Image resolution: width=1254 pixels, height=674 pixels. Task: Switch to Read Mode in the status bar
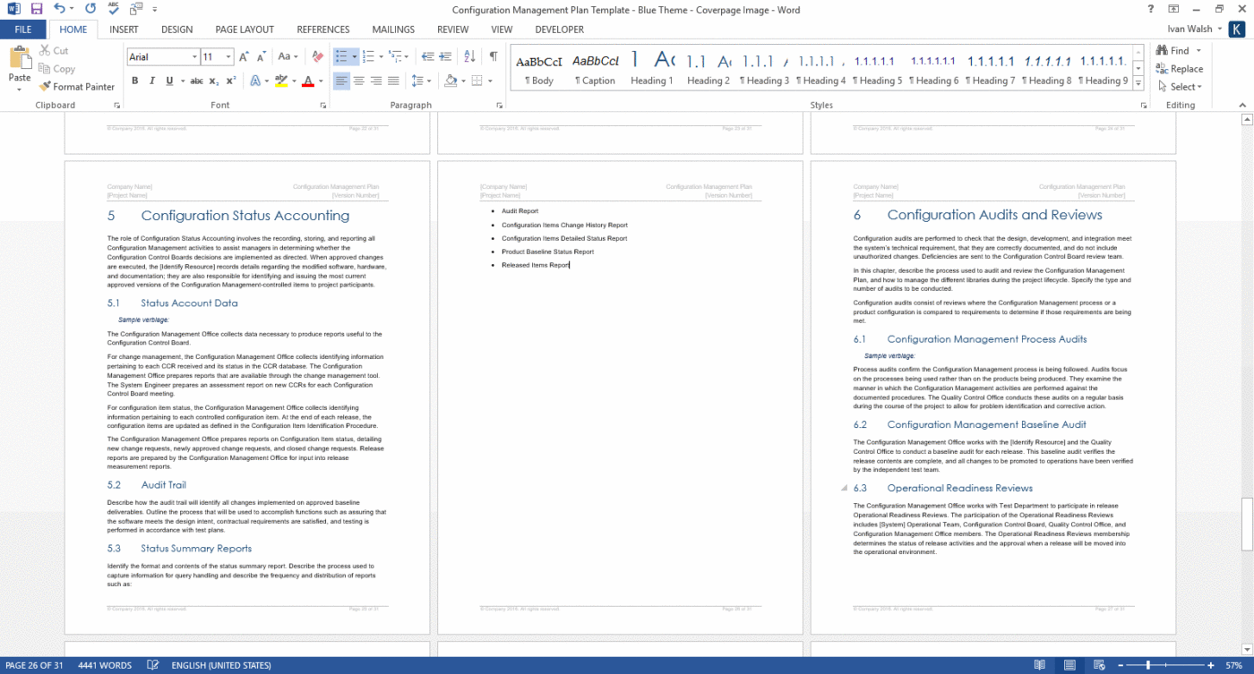pos(1041,665)
